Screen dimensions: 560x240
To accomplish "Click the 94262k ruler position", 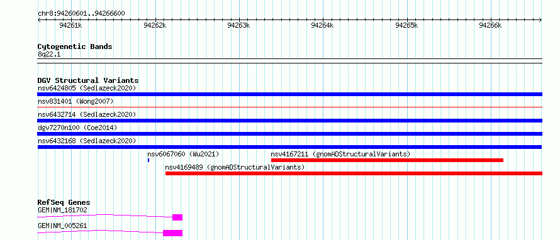I will click(155, 26).
